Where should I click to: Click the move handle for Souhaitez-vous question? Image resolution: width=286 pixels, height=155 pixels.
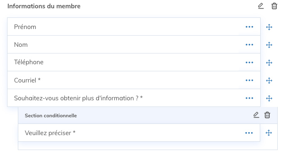[x=269, y=98]
